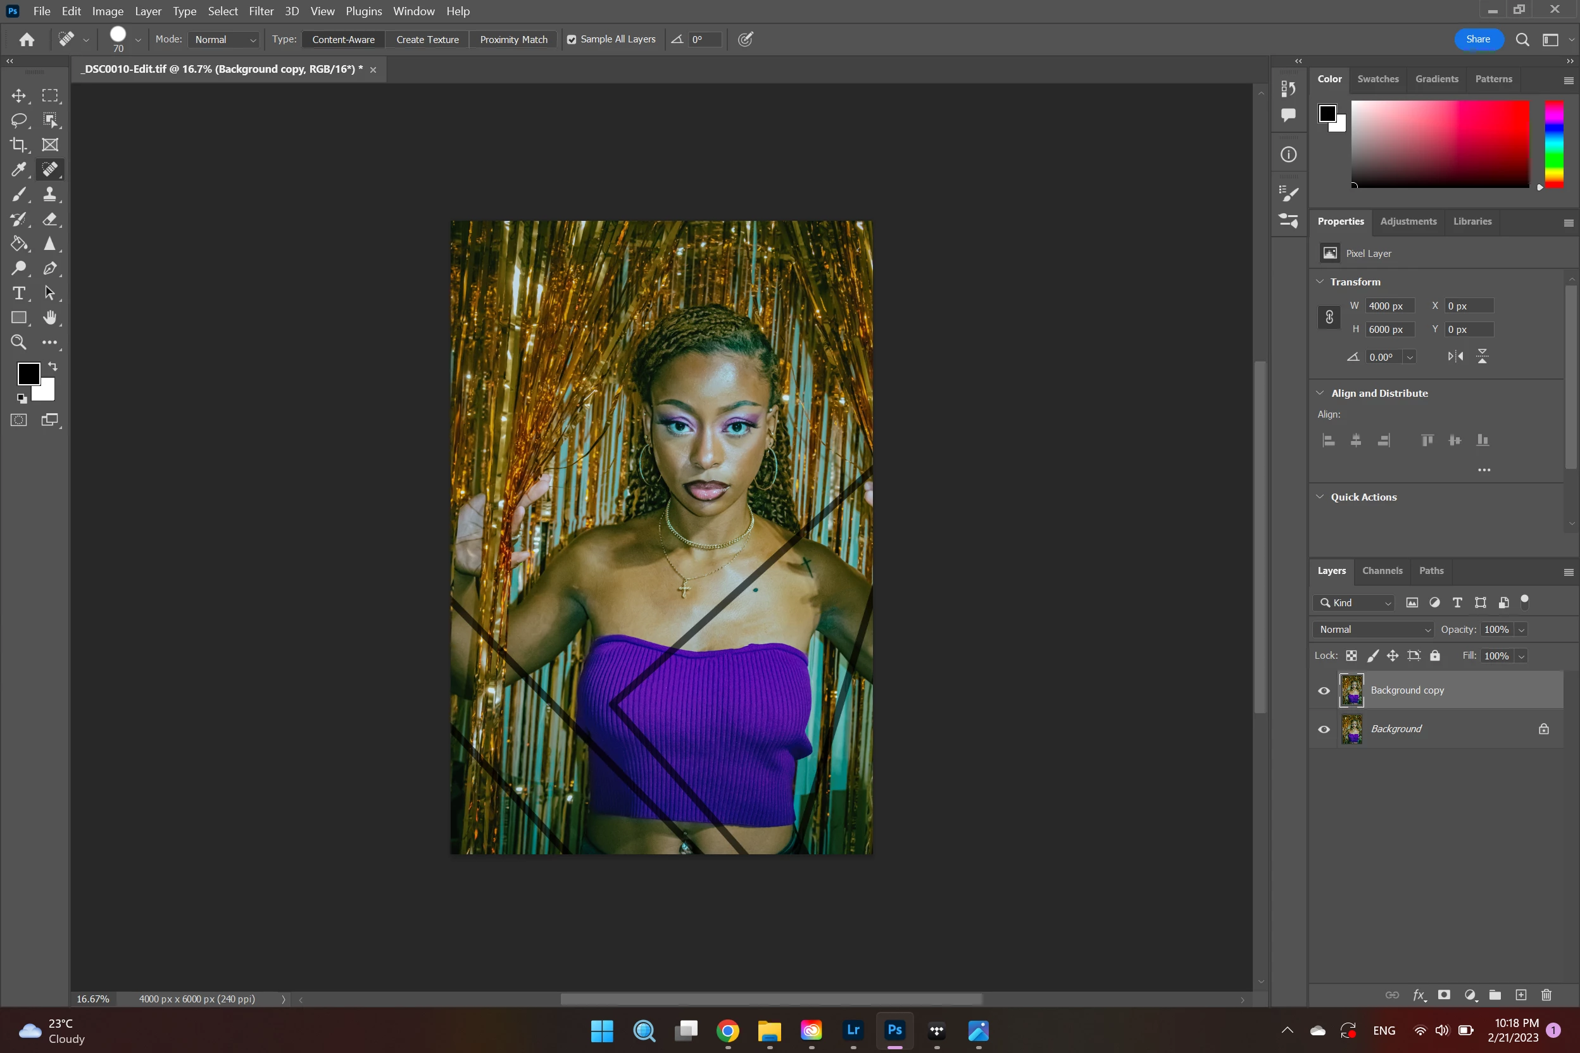The width and height of the screenshot is (1580, 1053).
Task: Select the Crop tool
Action: pos(18,144)
